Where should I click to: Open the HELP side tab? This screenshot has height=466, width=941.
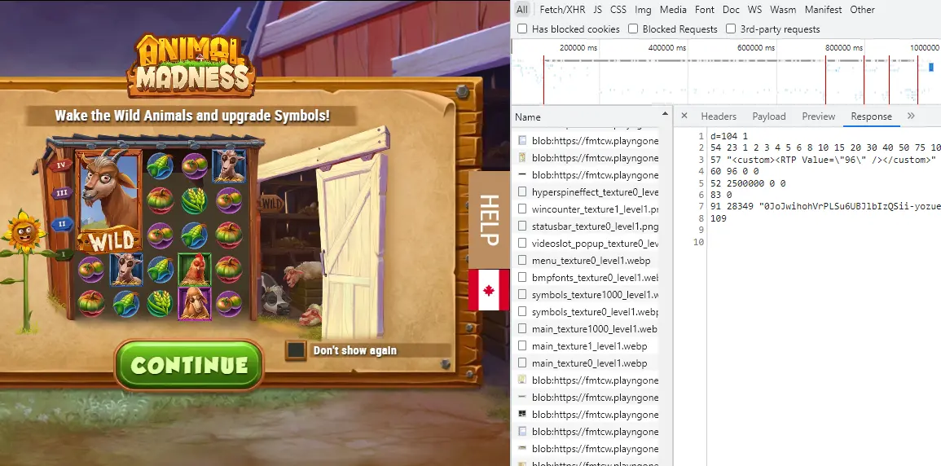(489, 220)
